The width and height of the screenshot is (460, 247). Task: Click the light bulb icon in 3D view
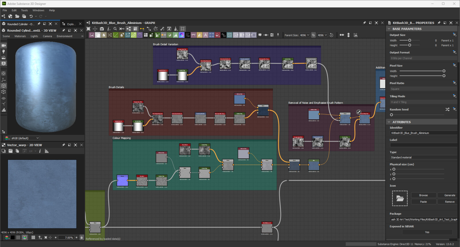[x=4, y=51]
